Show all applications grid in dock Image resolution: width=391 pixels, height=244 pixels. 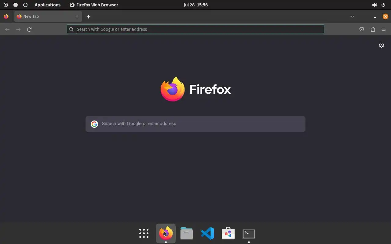point(144,233)
